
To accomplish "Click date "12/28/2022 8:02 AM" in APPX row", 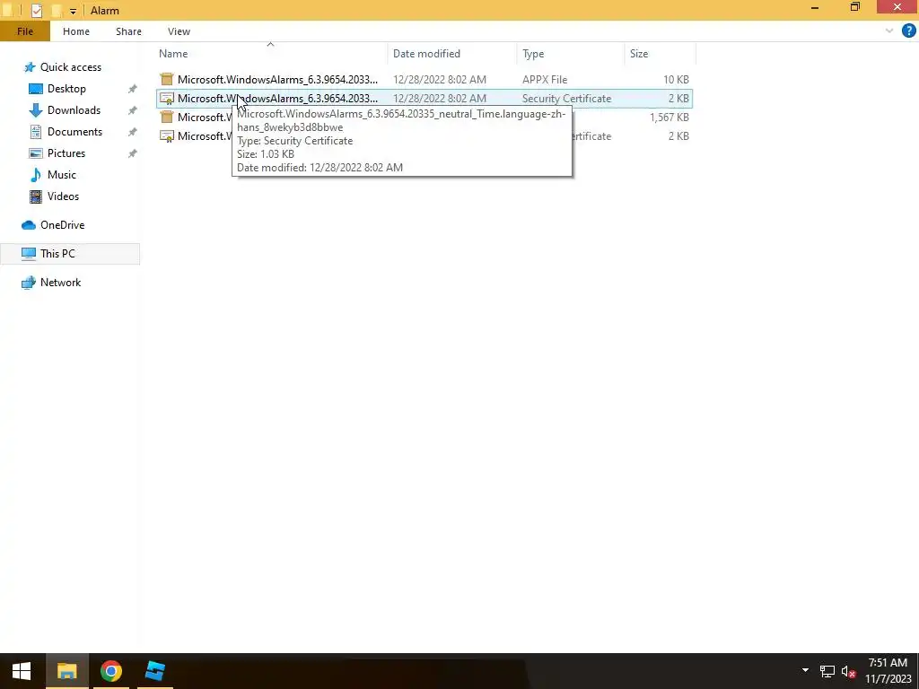I will (440, 79).
